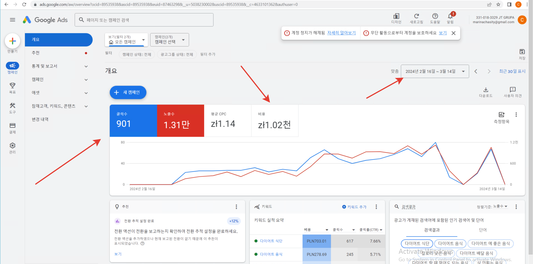The height and width of the screenshot is (264, 533).
Task: Reload the browser page
Action: click(24, 4)
